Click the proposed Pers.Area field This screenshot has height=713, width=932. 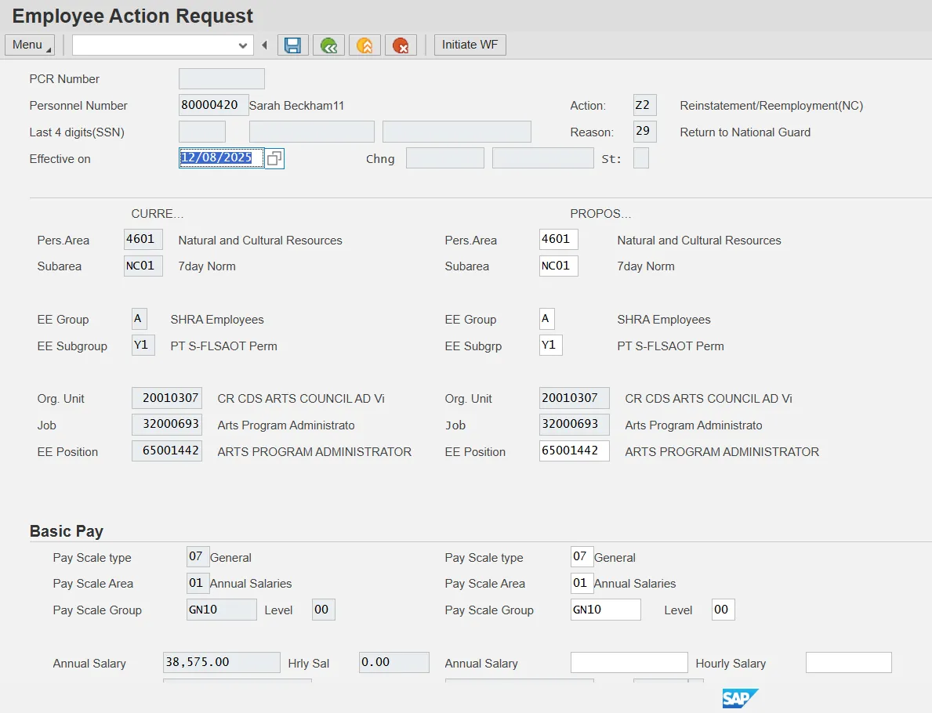pos(558,240)
